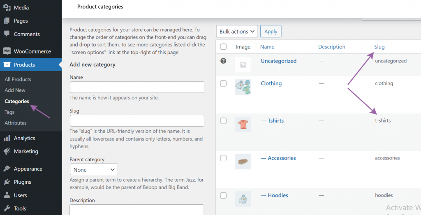Image resolution: width=421 pixels, height=215 pixels.
Task: Sort categories by the Slug column
Action: pos(379,47)
